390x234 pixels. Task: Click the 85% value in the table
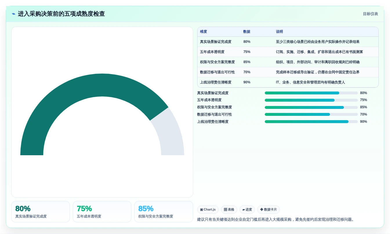coord(247,62)
